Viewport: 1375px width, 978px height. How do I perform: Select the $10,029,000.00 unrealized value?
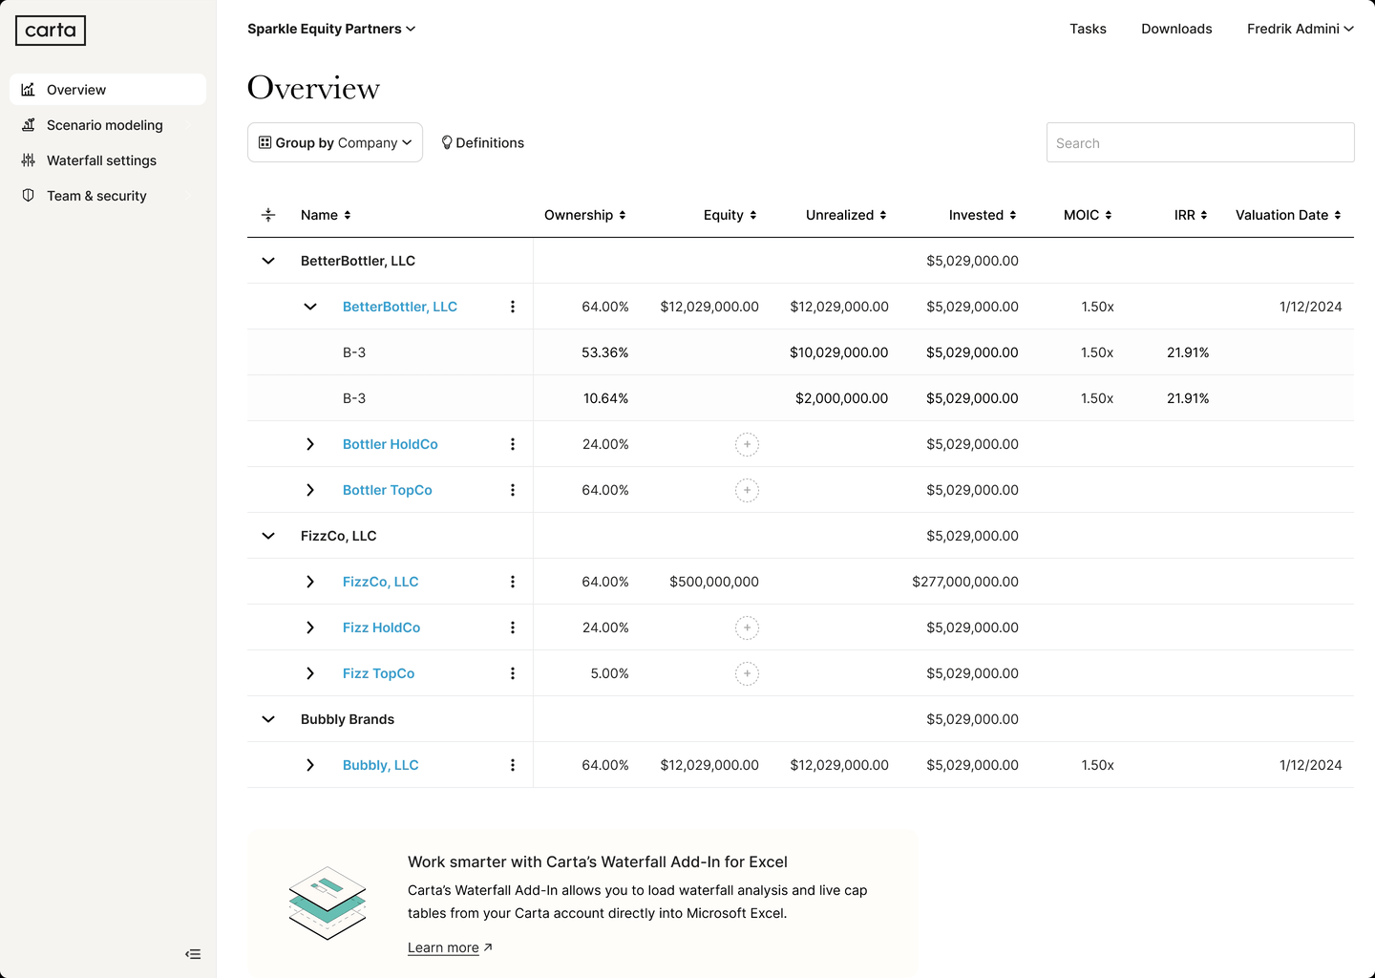click(x=839, y=352)
